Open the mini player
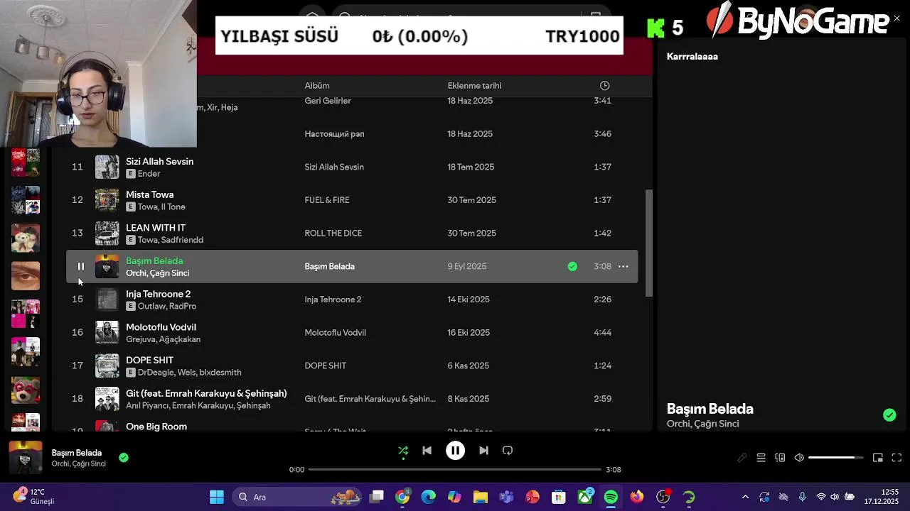 878,458
